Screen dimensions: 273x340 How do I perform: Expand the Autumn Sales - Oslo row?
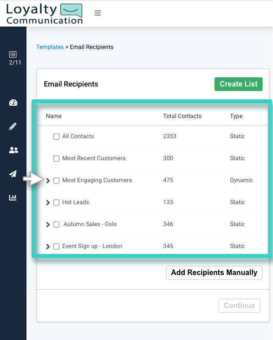click(48, 224)
